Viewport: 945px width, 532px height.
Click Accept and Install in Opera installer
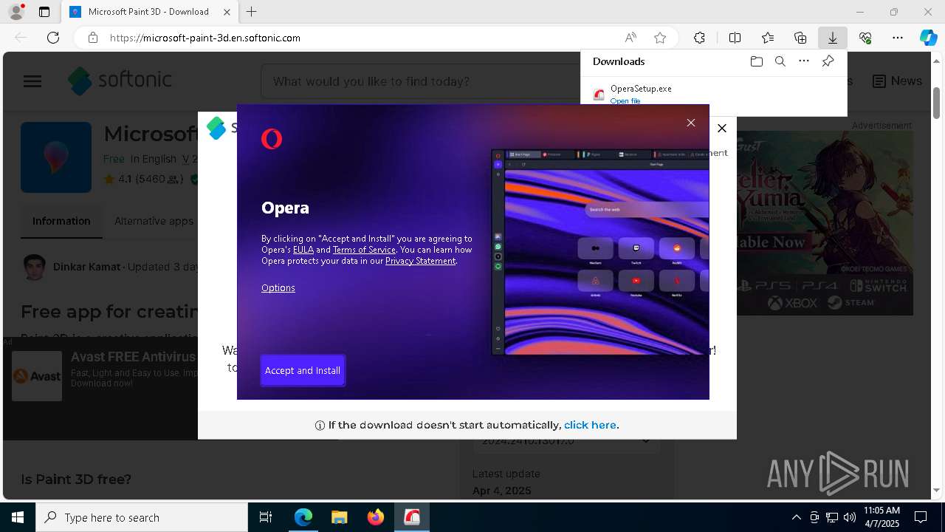[303, 370]
